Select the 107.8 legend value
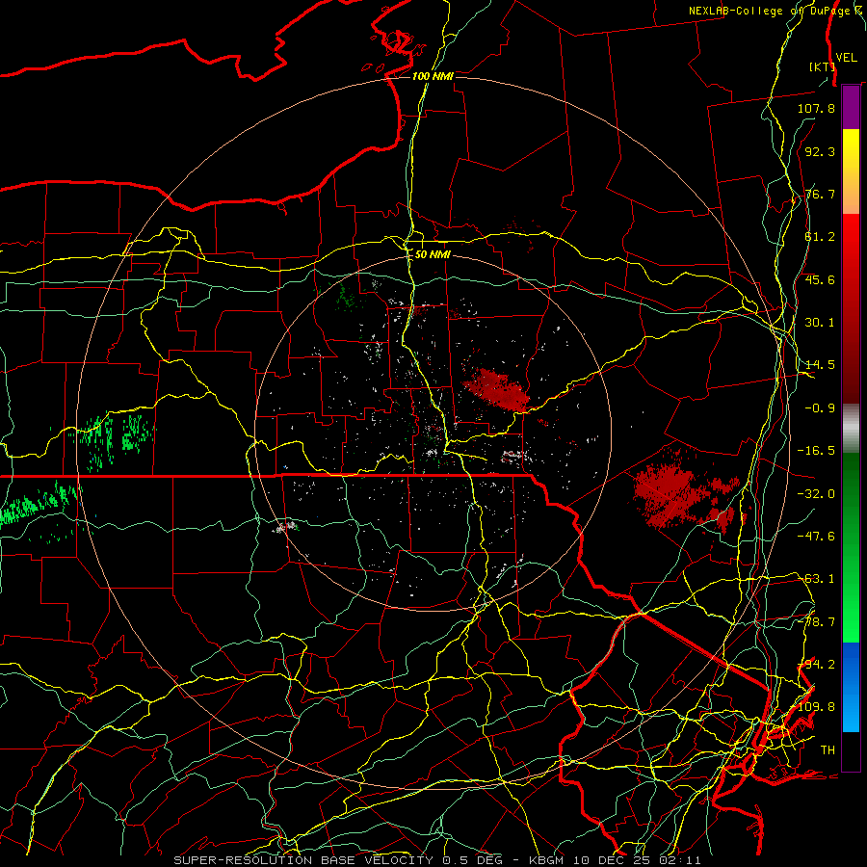 tap(816, 108)
